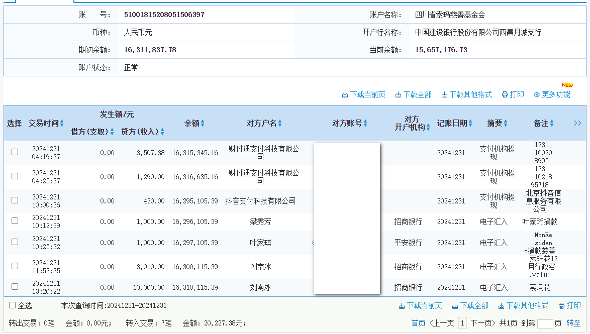Click the bottom 下载其他格式 link
The width and height of the screenshot is (590, 334).
(x=523, y=306)
